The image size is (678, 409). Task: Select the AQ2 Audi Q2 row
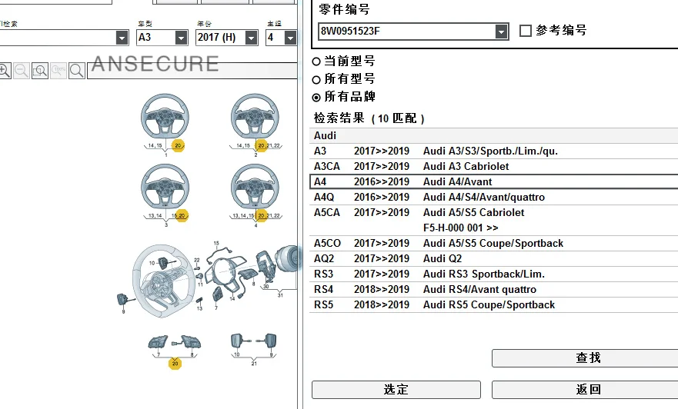point(494,259)
